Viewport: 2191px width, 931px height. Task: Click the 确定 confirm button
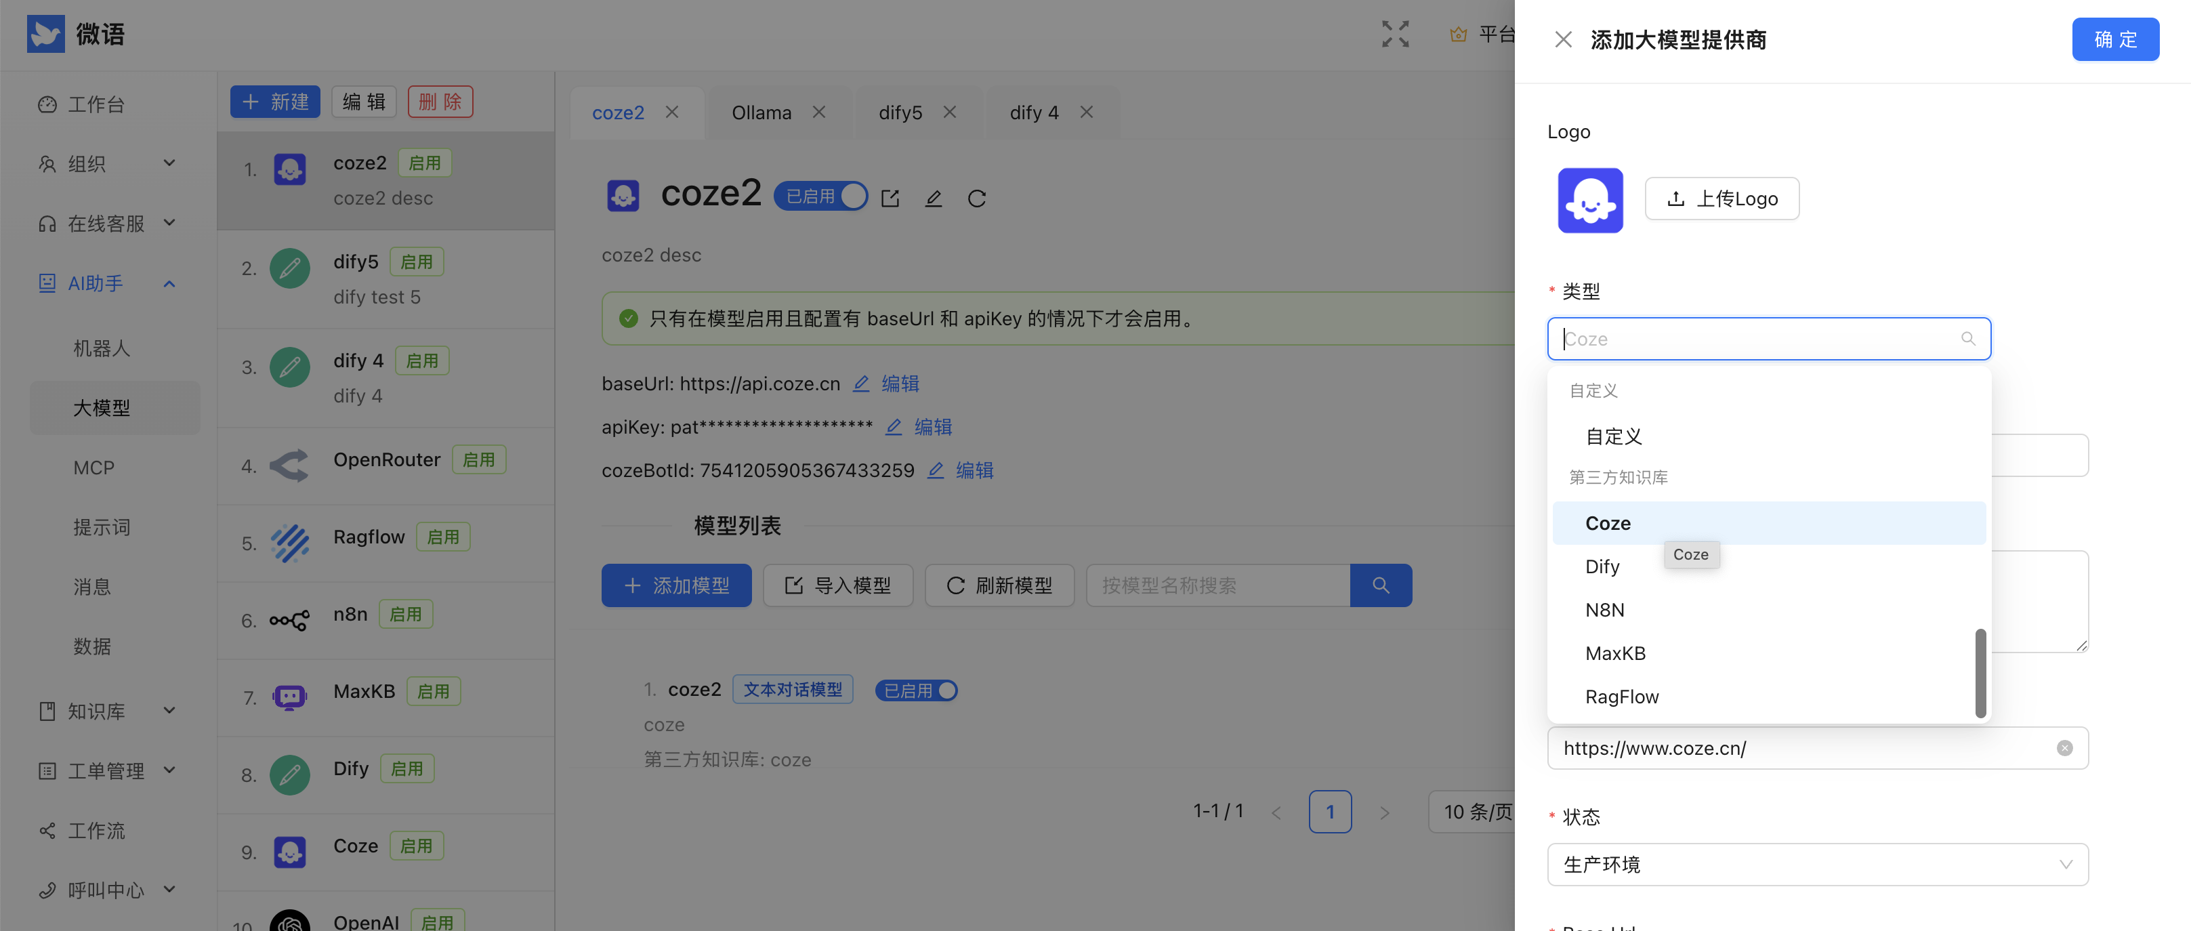coord(2115,39)
